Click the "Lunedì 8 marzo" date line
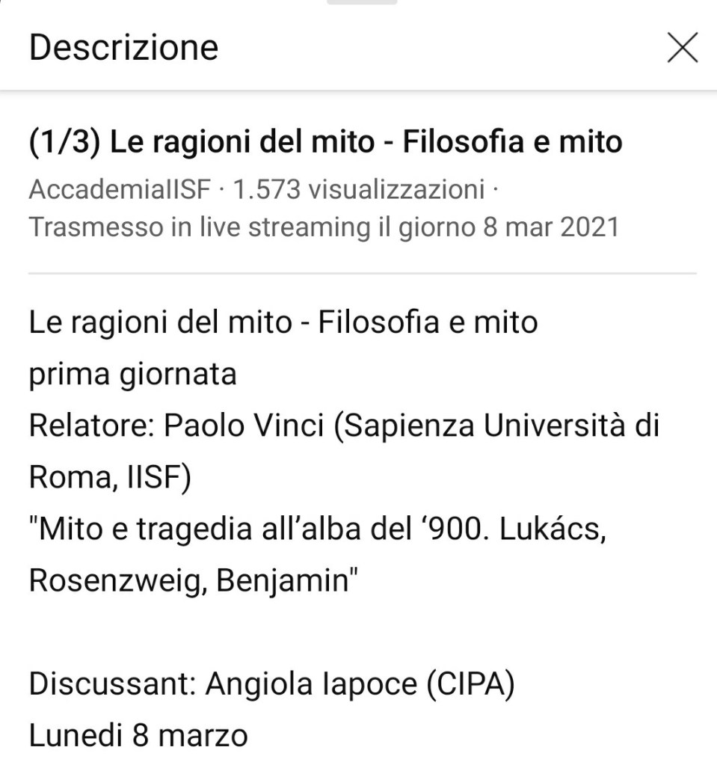 point(138,736)
